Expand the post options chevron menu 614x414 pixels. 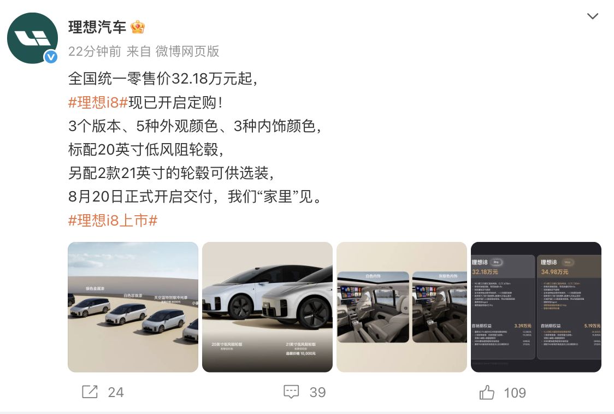pyautogui.click(x=593, y=16)
